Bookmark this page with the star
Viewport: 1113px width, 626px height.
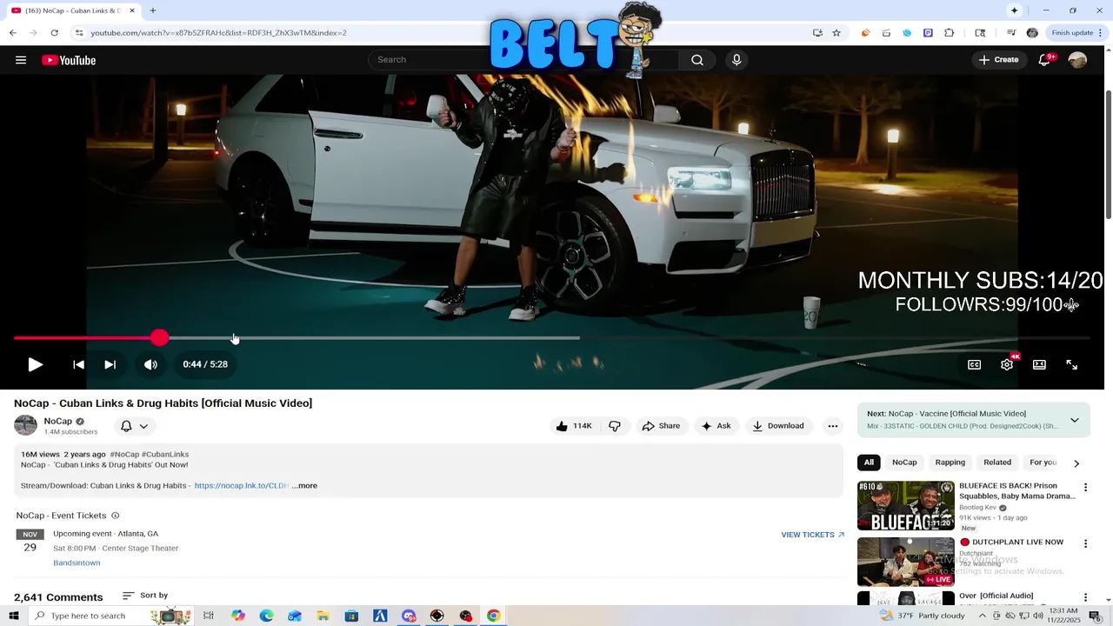point(836,33)
